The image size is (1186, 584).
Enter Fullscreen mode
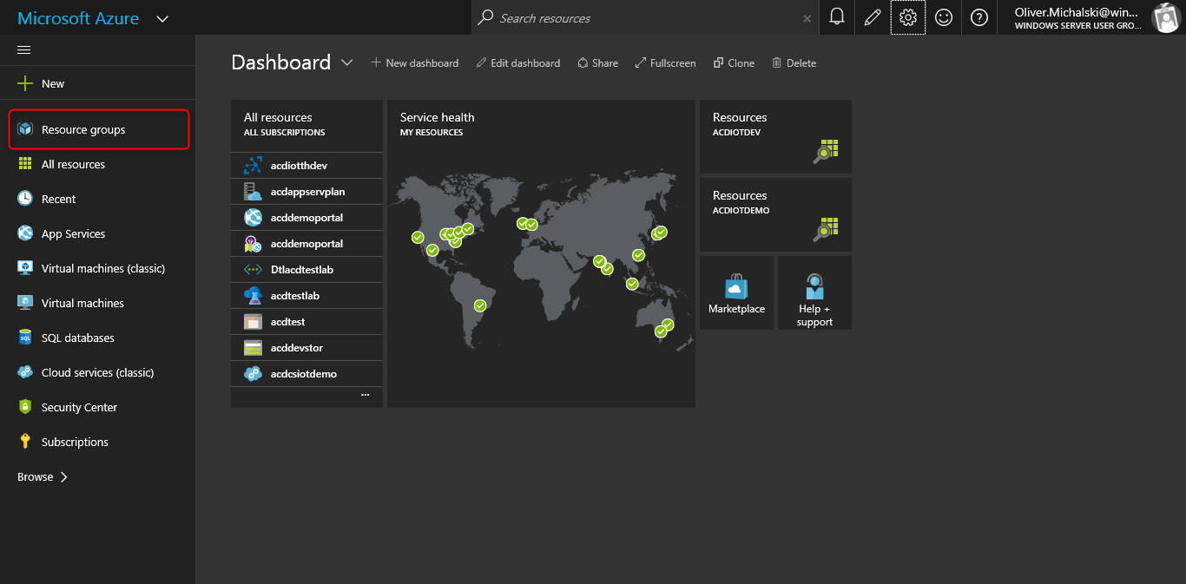(x=665, y=62)
